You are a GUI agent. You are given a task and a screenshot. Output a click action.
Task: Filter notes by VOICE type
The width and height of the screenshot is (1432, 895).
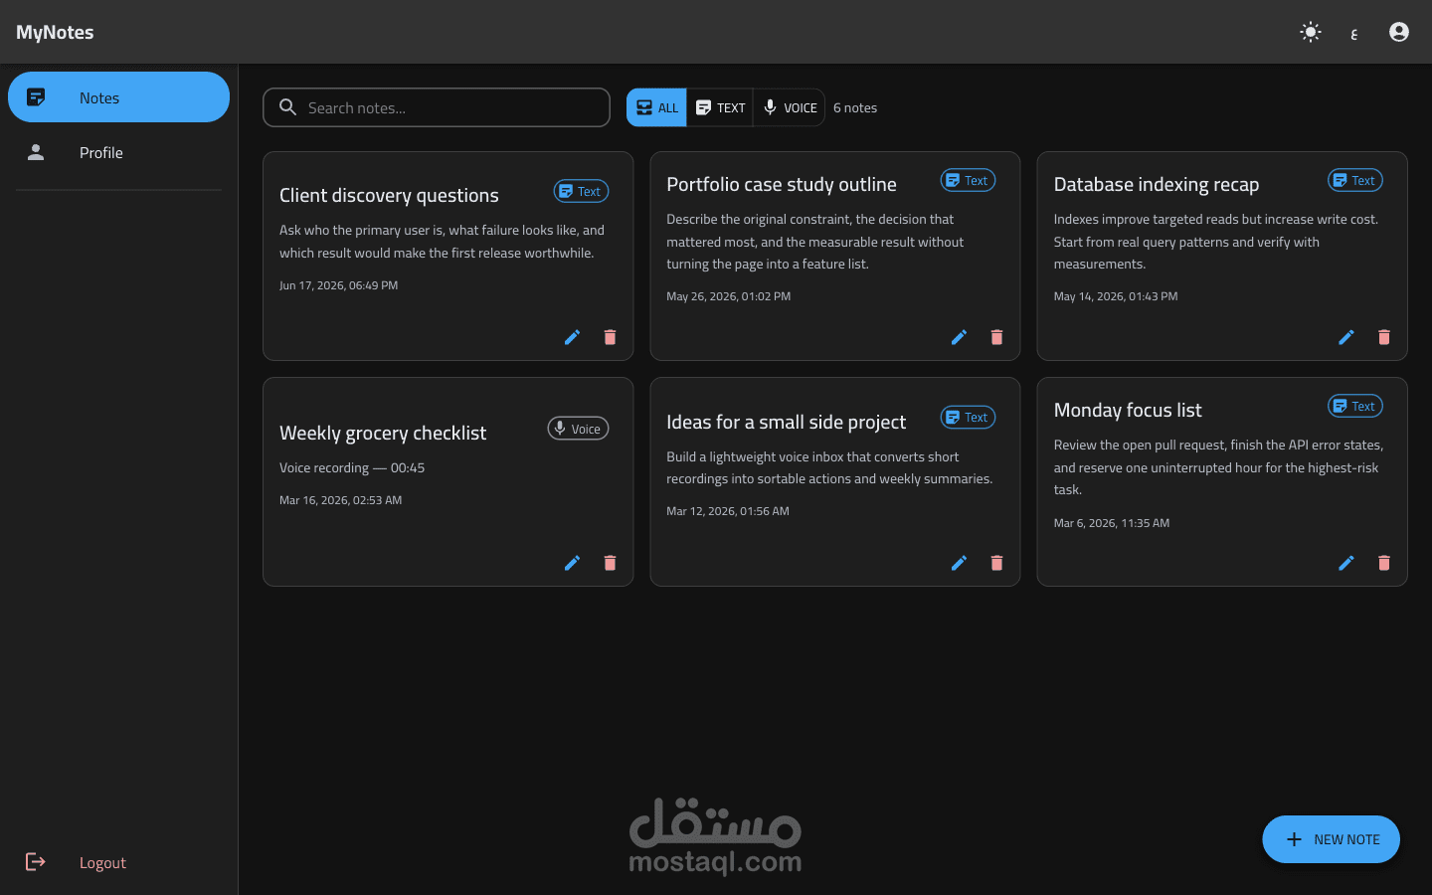[790, 107]
